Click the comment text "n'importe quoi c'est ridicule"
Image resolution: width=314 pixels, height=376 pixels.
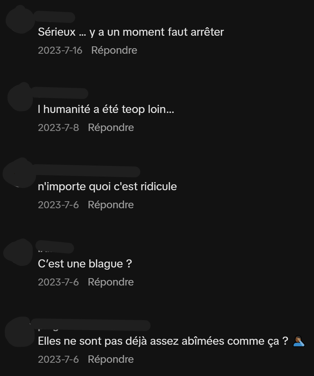point(107,187)
